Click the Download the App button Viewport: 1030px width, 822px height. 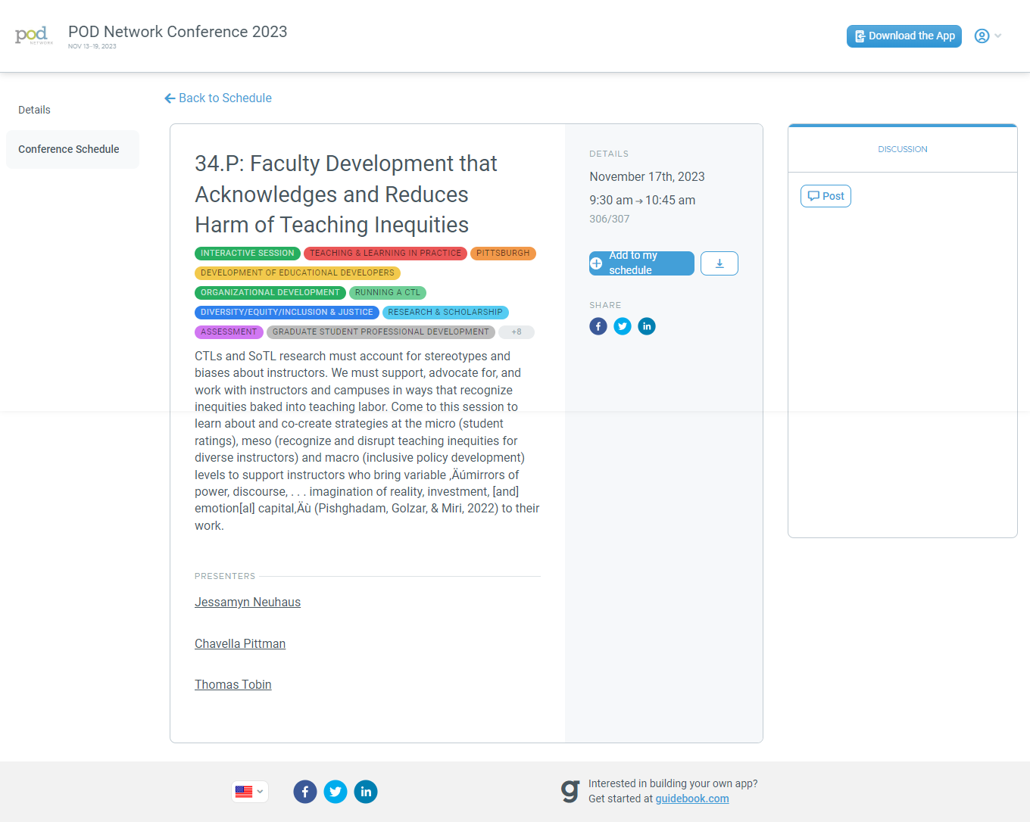[x=904, y=36]
